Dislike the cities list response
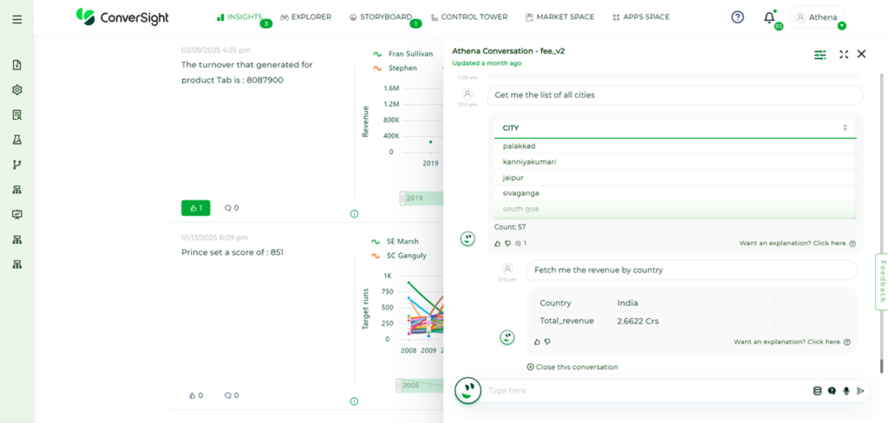Viewport: 888px width, 423px height. coord(507,244)
